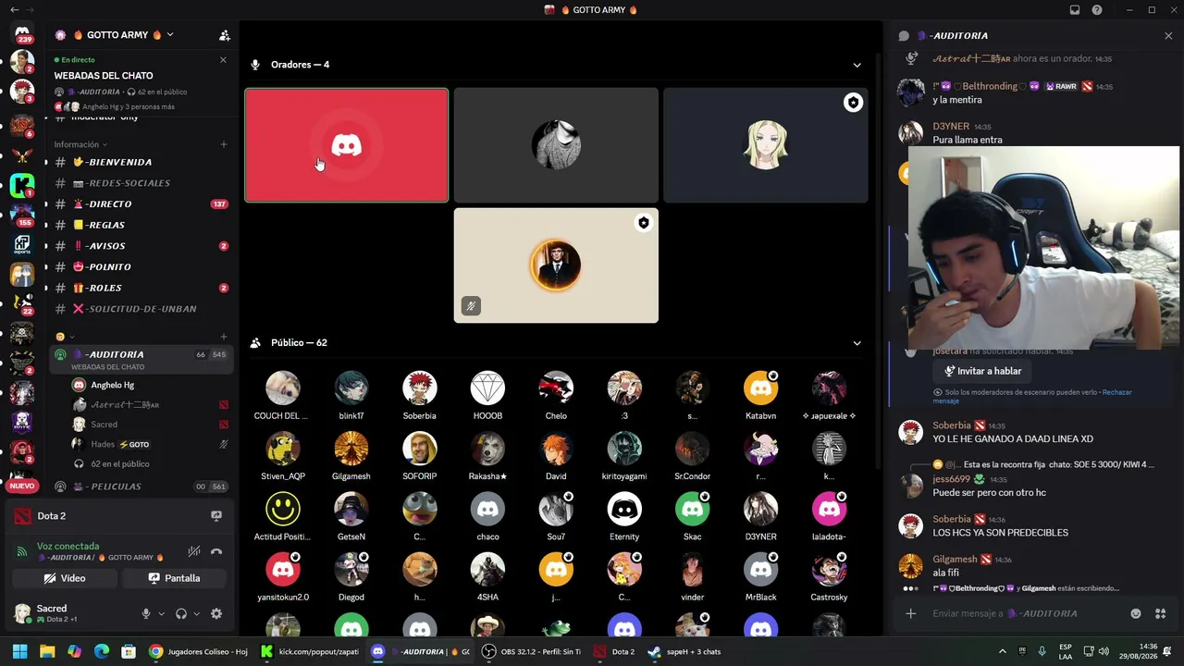This screenshot has height=666, width=1184.
Task: Add a channel to Información category
Action: 224,144
